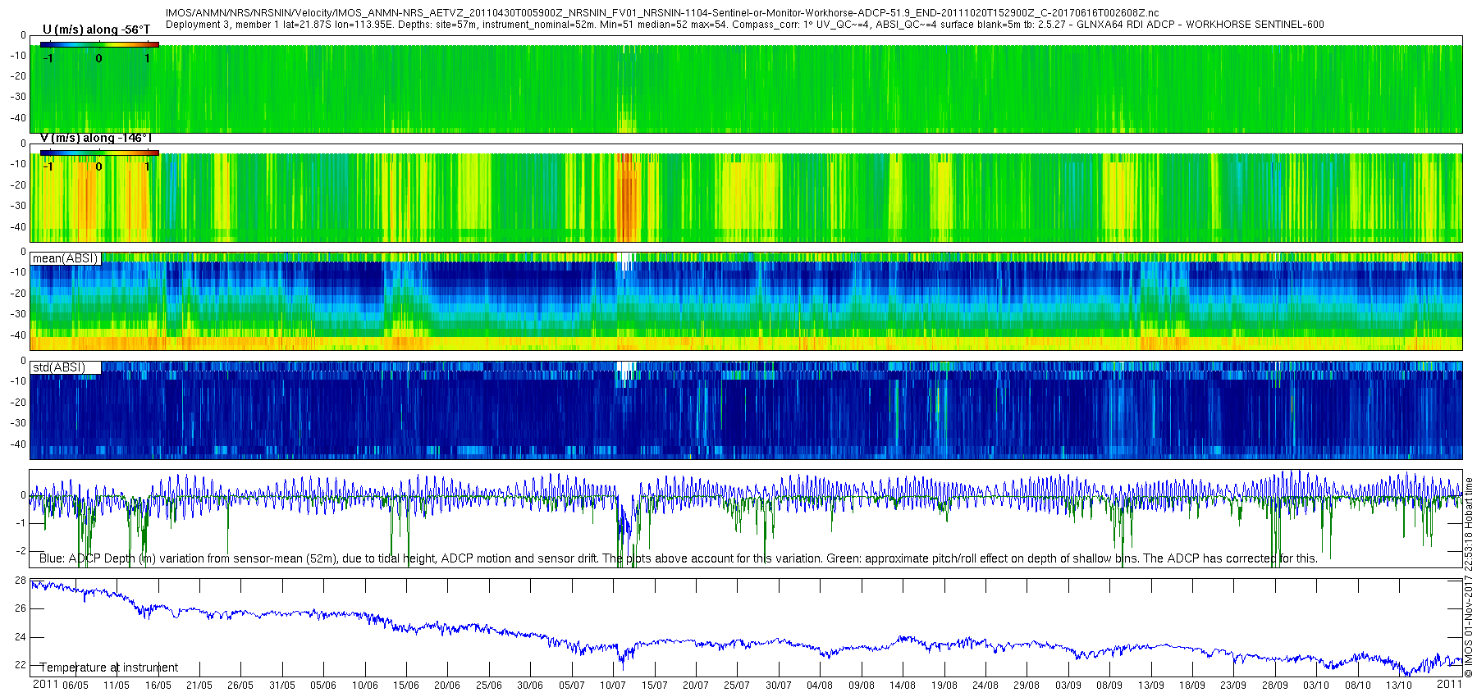Click the file path title line ending in .nc
This screenshot has width=1477, height=697.
[x=662, y=13]
